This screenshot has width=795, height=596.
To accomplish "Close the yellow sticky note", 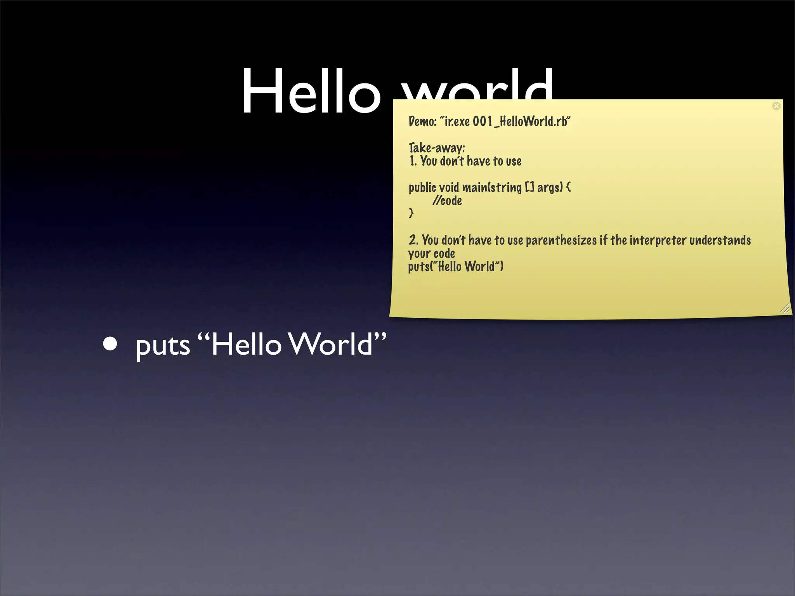I will 776,106.
